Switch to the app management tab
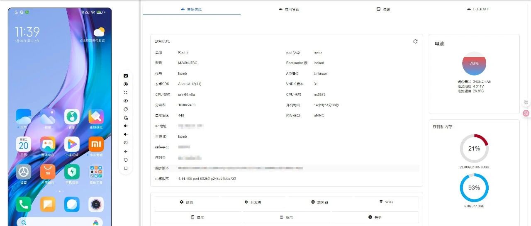The image size is (531, 226). click(x=289, y=9)
